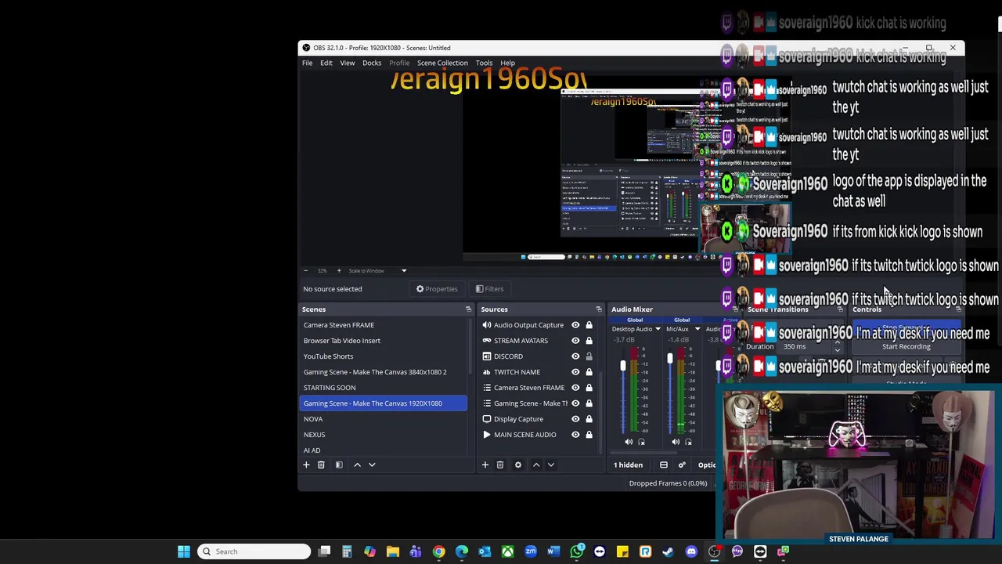Remove selected scene with trash icon
Image resolution: width=1002 pixels, height=564 pixels.
[321, 465]
